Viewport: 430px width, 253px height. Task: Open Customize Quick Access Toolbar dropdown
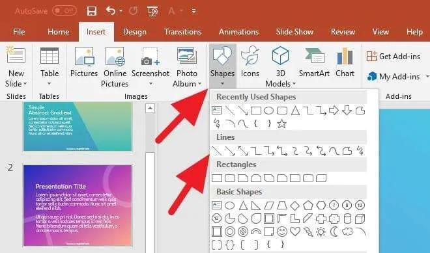click(x=193, y=11)
